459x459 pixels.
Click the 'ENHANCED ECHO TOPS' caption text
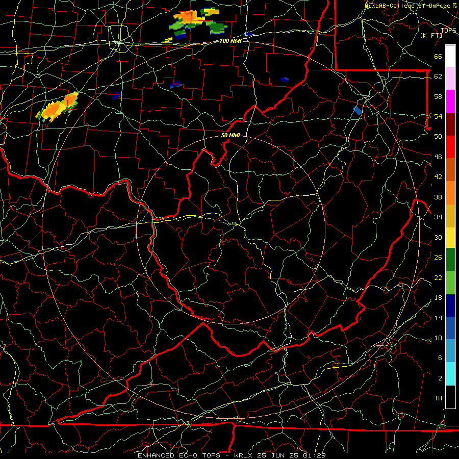click(x=179, y=455)
